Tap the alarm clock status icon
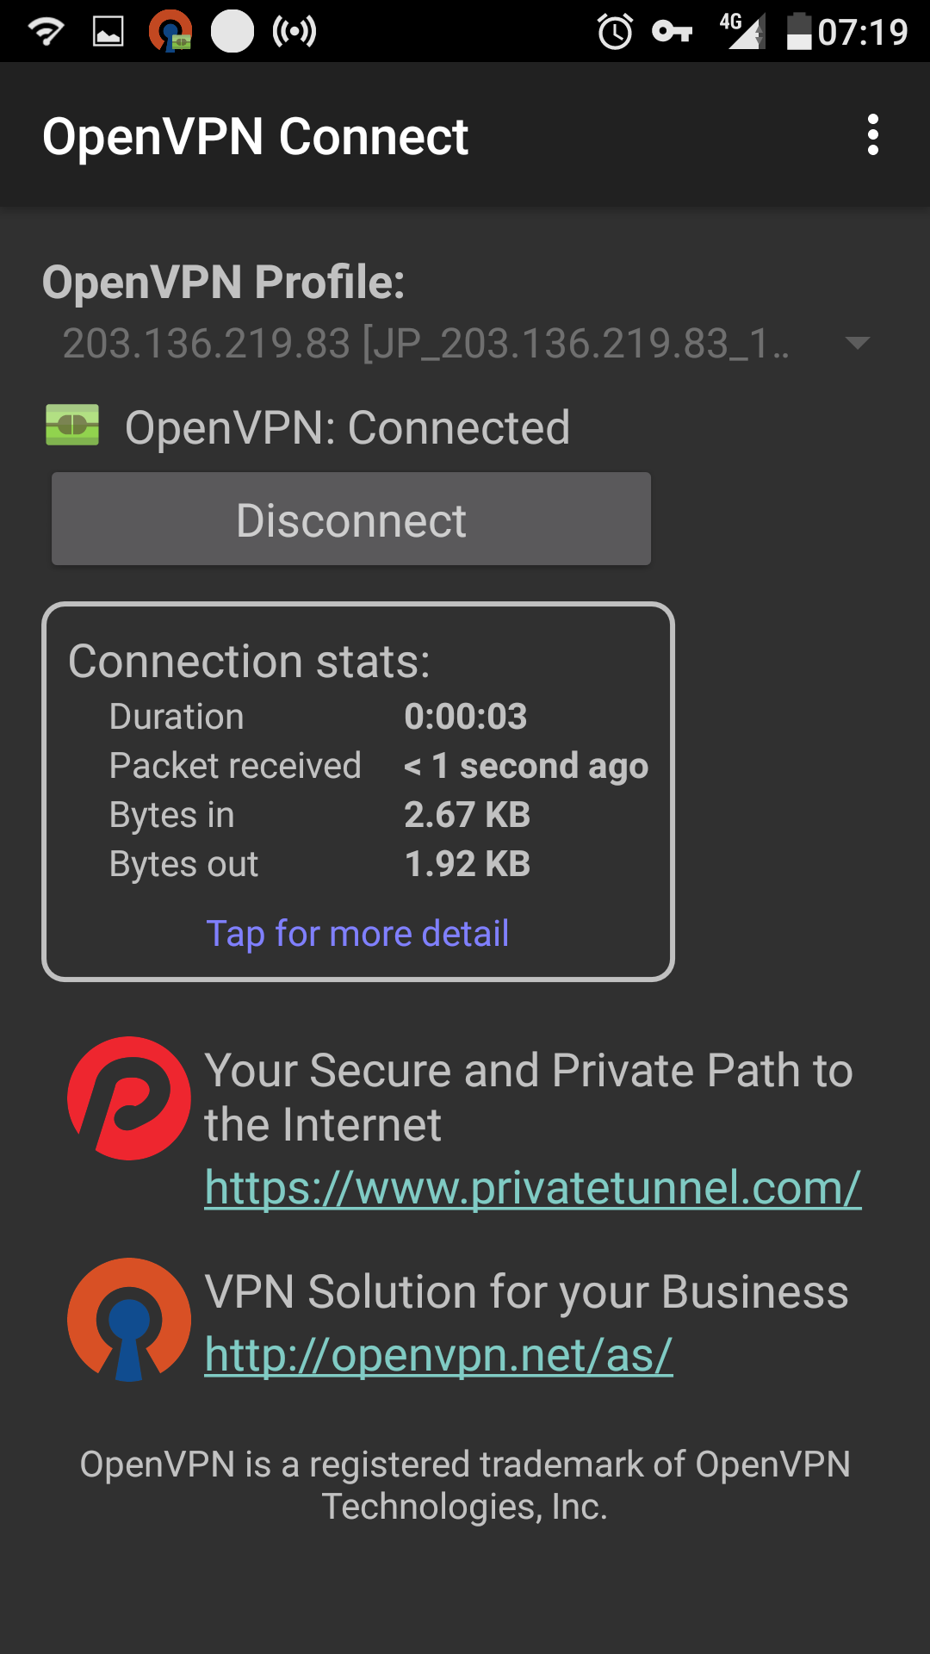Image resolution: width=930 pixels, height=1654 pixels. click(x=615, y=32)
